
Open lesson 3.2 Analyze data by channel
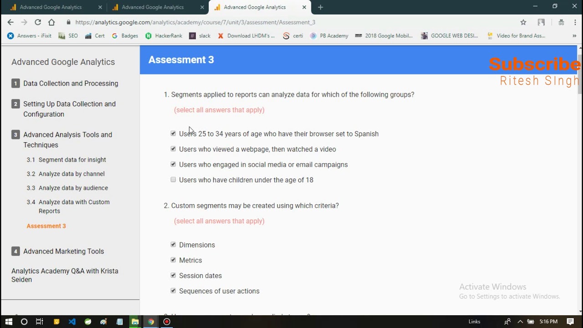pyautogui.click(x=66, y=174)
